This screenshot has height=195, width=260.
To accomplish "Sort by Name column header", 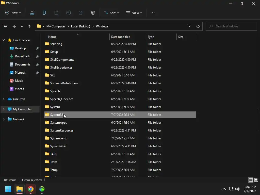I will (x=77, y=37).
